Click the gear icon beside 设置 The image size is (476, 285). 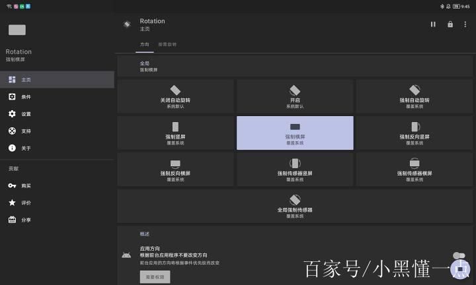coord(12,114)
